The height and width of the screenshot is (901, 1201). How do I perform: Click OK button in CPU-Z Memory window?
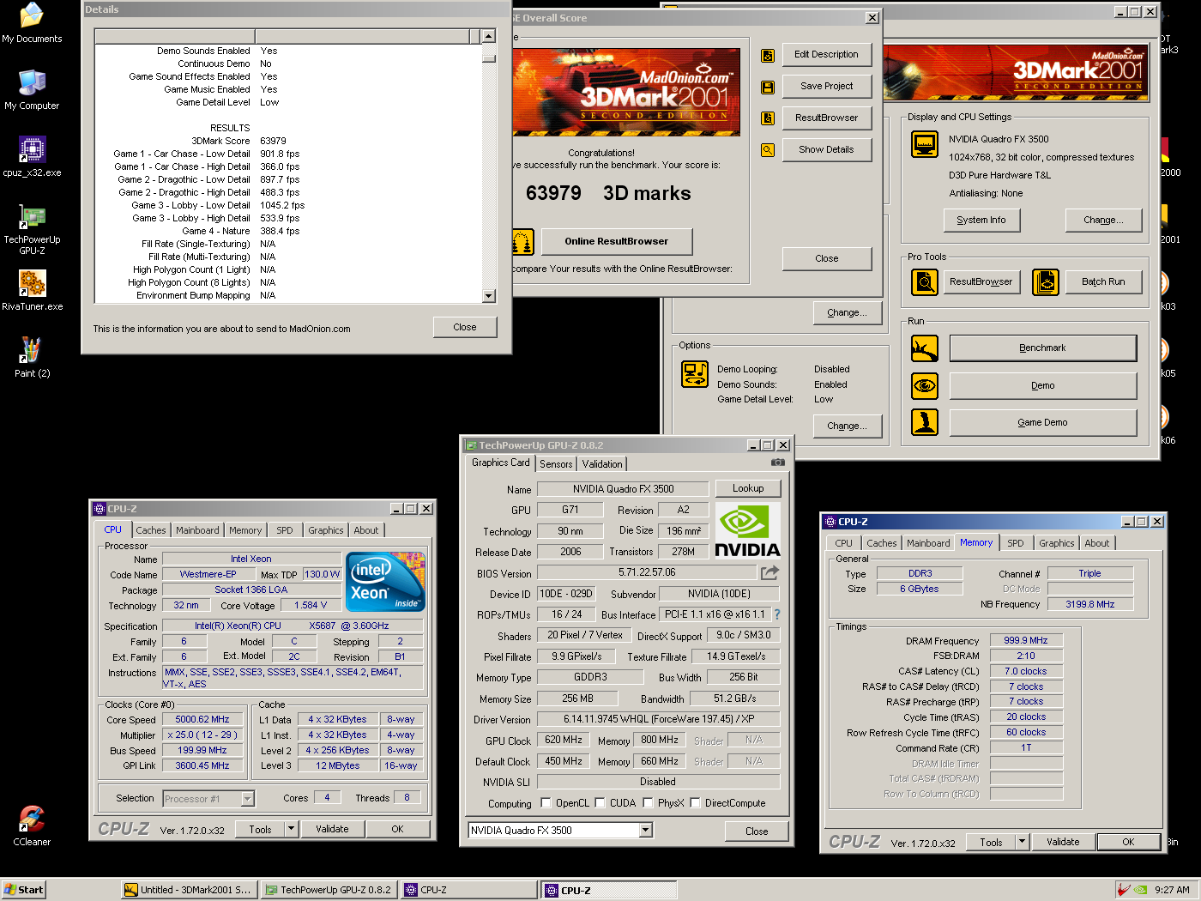click(x=1128, y=842)
